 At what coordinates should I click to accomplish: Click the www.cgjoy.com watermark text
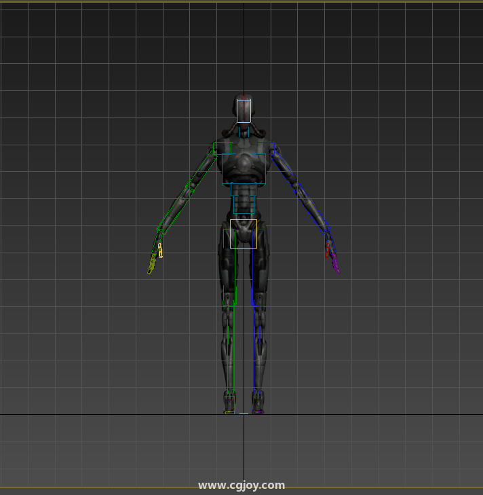[x=241, y=485]
